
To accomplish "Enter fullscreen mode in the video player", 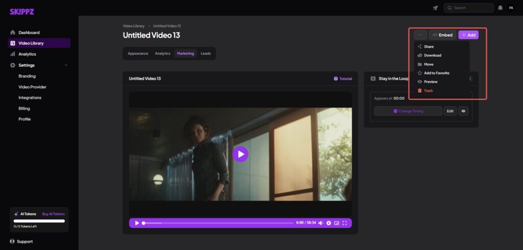I will tap(345, 223).
